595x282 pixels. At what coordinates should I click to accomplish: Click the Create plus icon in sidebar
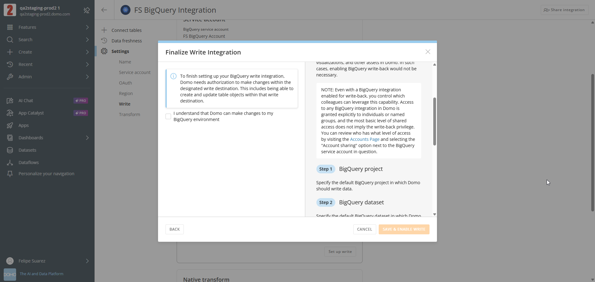click(10, 52)
